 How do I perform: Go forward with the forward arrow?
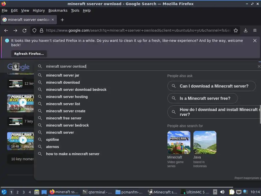point(15,31)
